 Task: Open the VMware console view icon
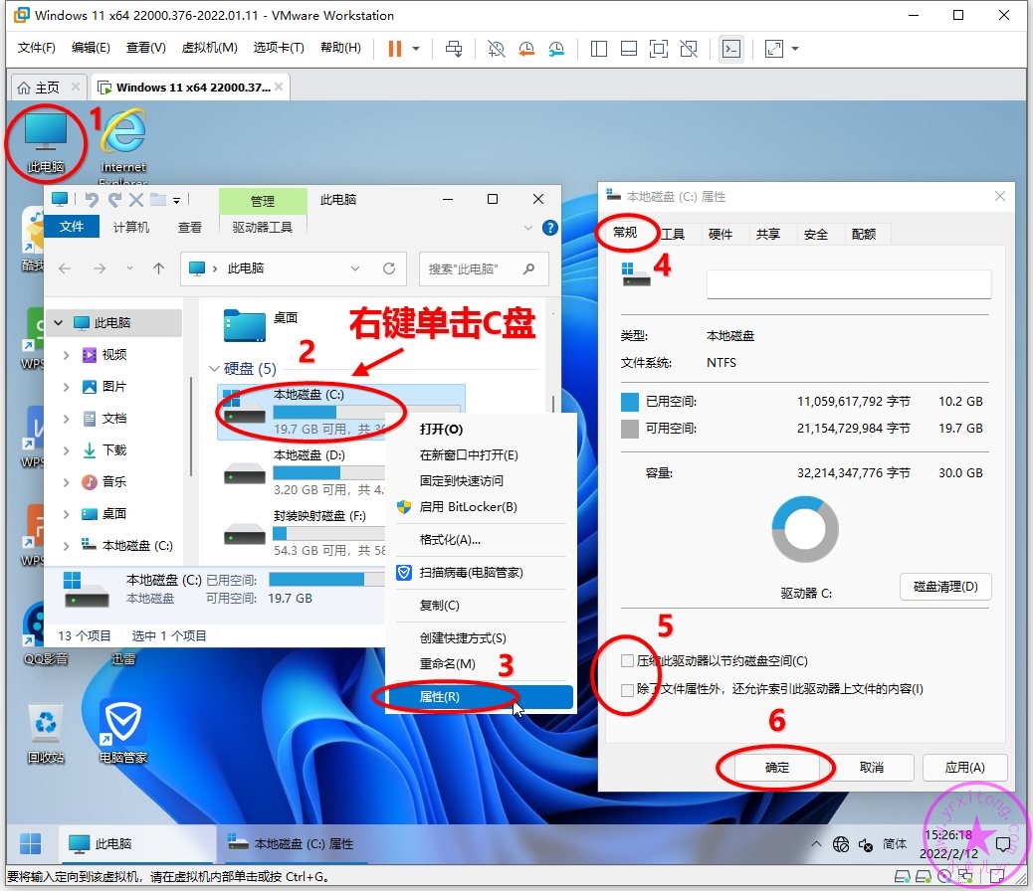pyautogui.click(x=731, y=48)
